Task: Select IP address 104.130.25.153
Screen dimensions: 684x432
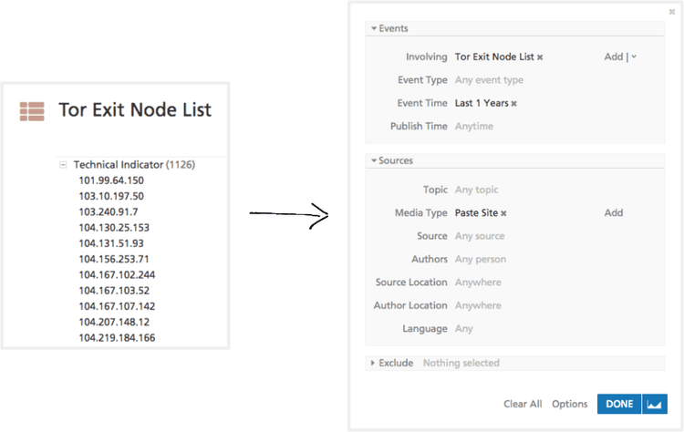Action: (114, 228)
